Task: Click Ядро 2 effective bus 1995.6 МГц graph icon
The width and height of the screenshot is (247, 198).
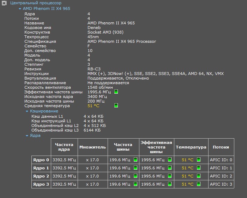Action: coord(170,176)
